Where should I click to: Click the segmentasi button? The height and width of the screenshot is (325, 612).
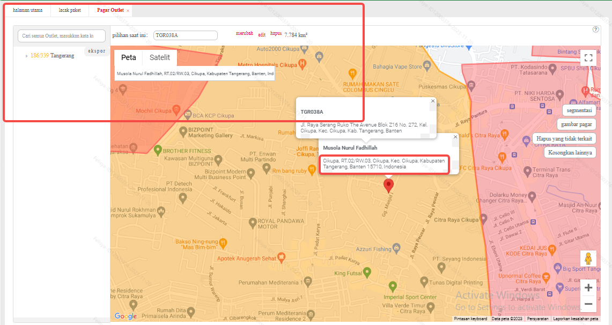point(579,110)
